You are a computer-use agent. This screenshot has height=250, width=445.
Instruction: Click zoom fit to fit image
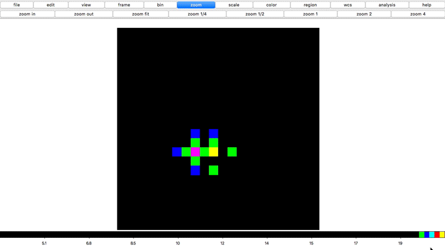140,14
